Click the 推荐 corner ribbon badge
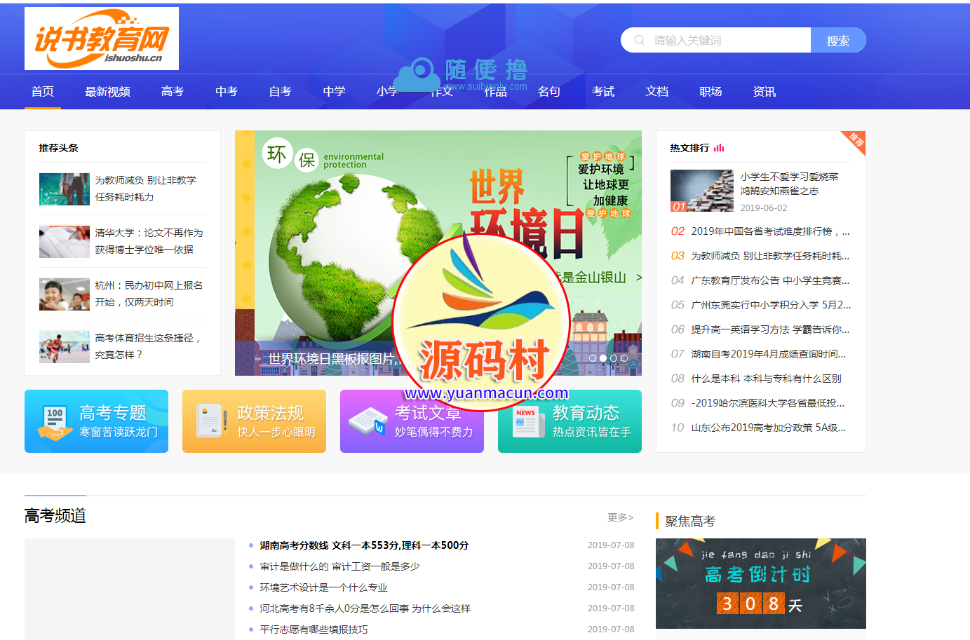The height and width of the screenshot is (640, 970). click(x=856, y=139)
